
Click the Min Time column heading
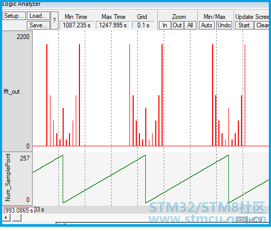(x=76, y=17)
